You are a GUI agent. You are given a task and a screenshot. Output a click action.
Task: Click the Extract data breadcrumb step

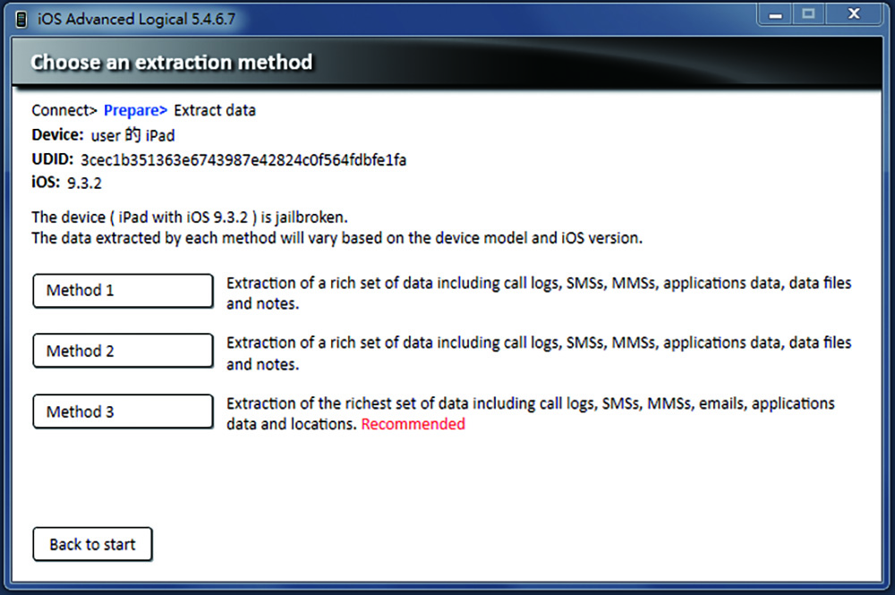(215, 110)
